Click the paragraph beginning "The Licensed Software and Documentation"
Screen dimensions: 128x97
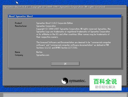[74, 45]
